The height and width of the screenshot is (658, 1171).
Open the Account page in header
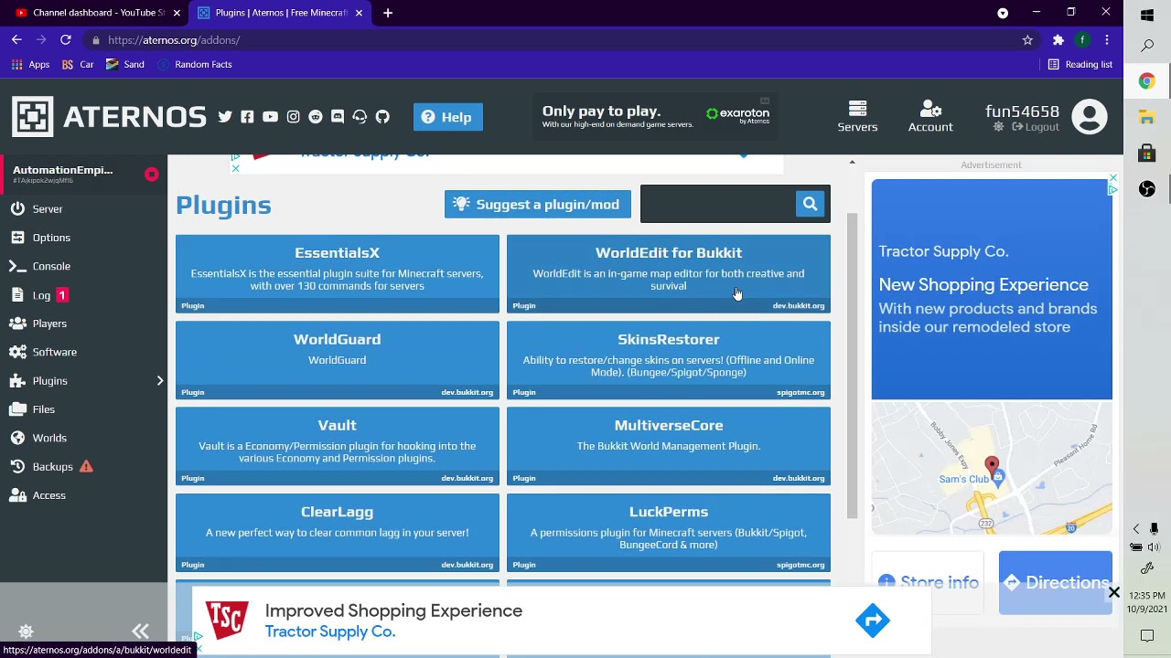coord(930,117)
